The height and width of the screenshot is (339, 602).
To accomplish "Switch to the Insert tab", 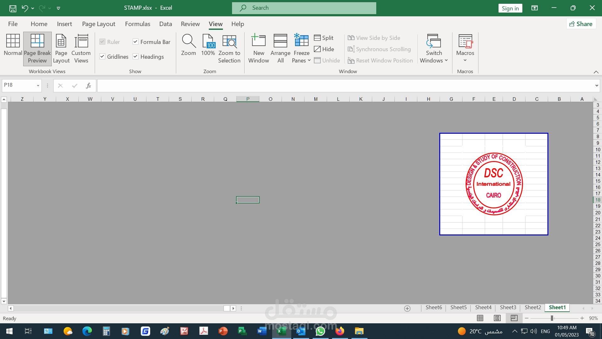I will (x=64, y=24).
